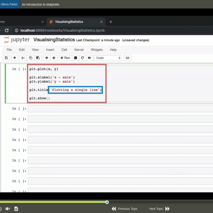
Task: Open the View menu
Action: point(35,50)
